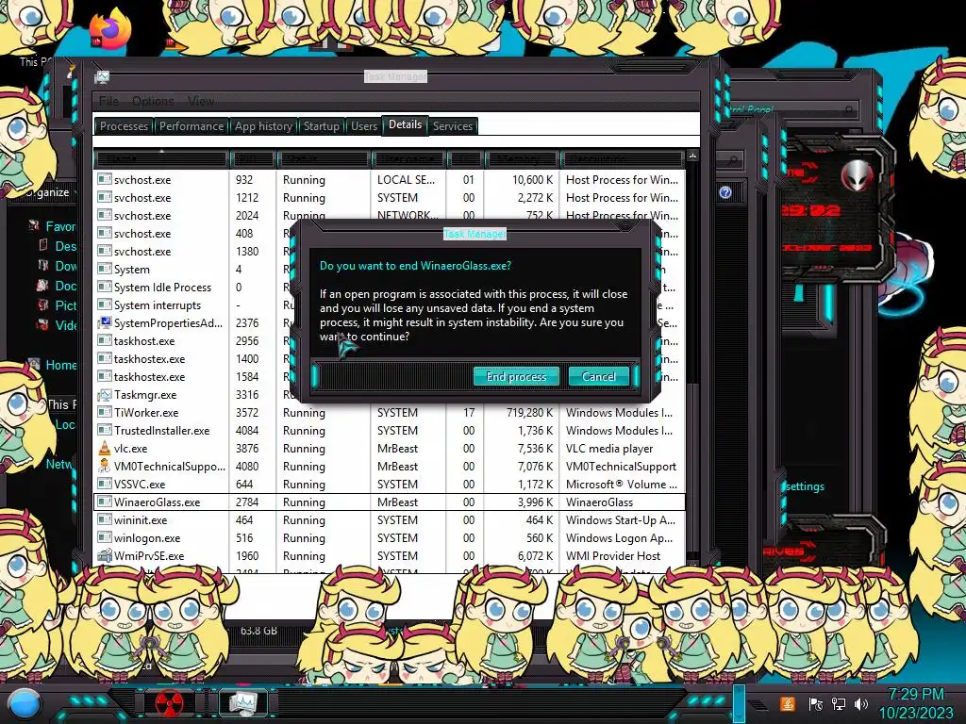Image resolution: width=966 pixels, height=724 pixels.
Task: Click the VM0TechnicalSuppo... process icon
Action: coord(105,466)
